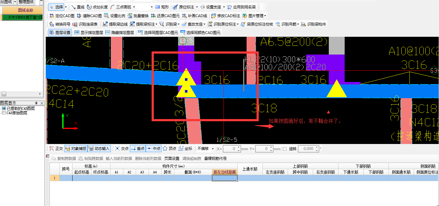Viewport: 439px width, 206px height.
Task: Click 修改CAD标注 modify CAD annotation
Action: coord(226,16)
